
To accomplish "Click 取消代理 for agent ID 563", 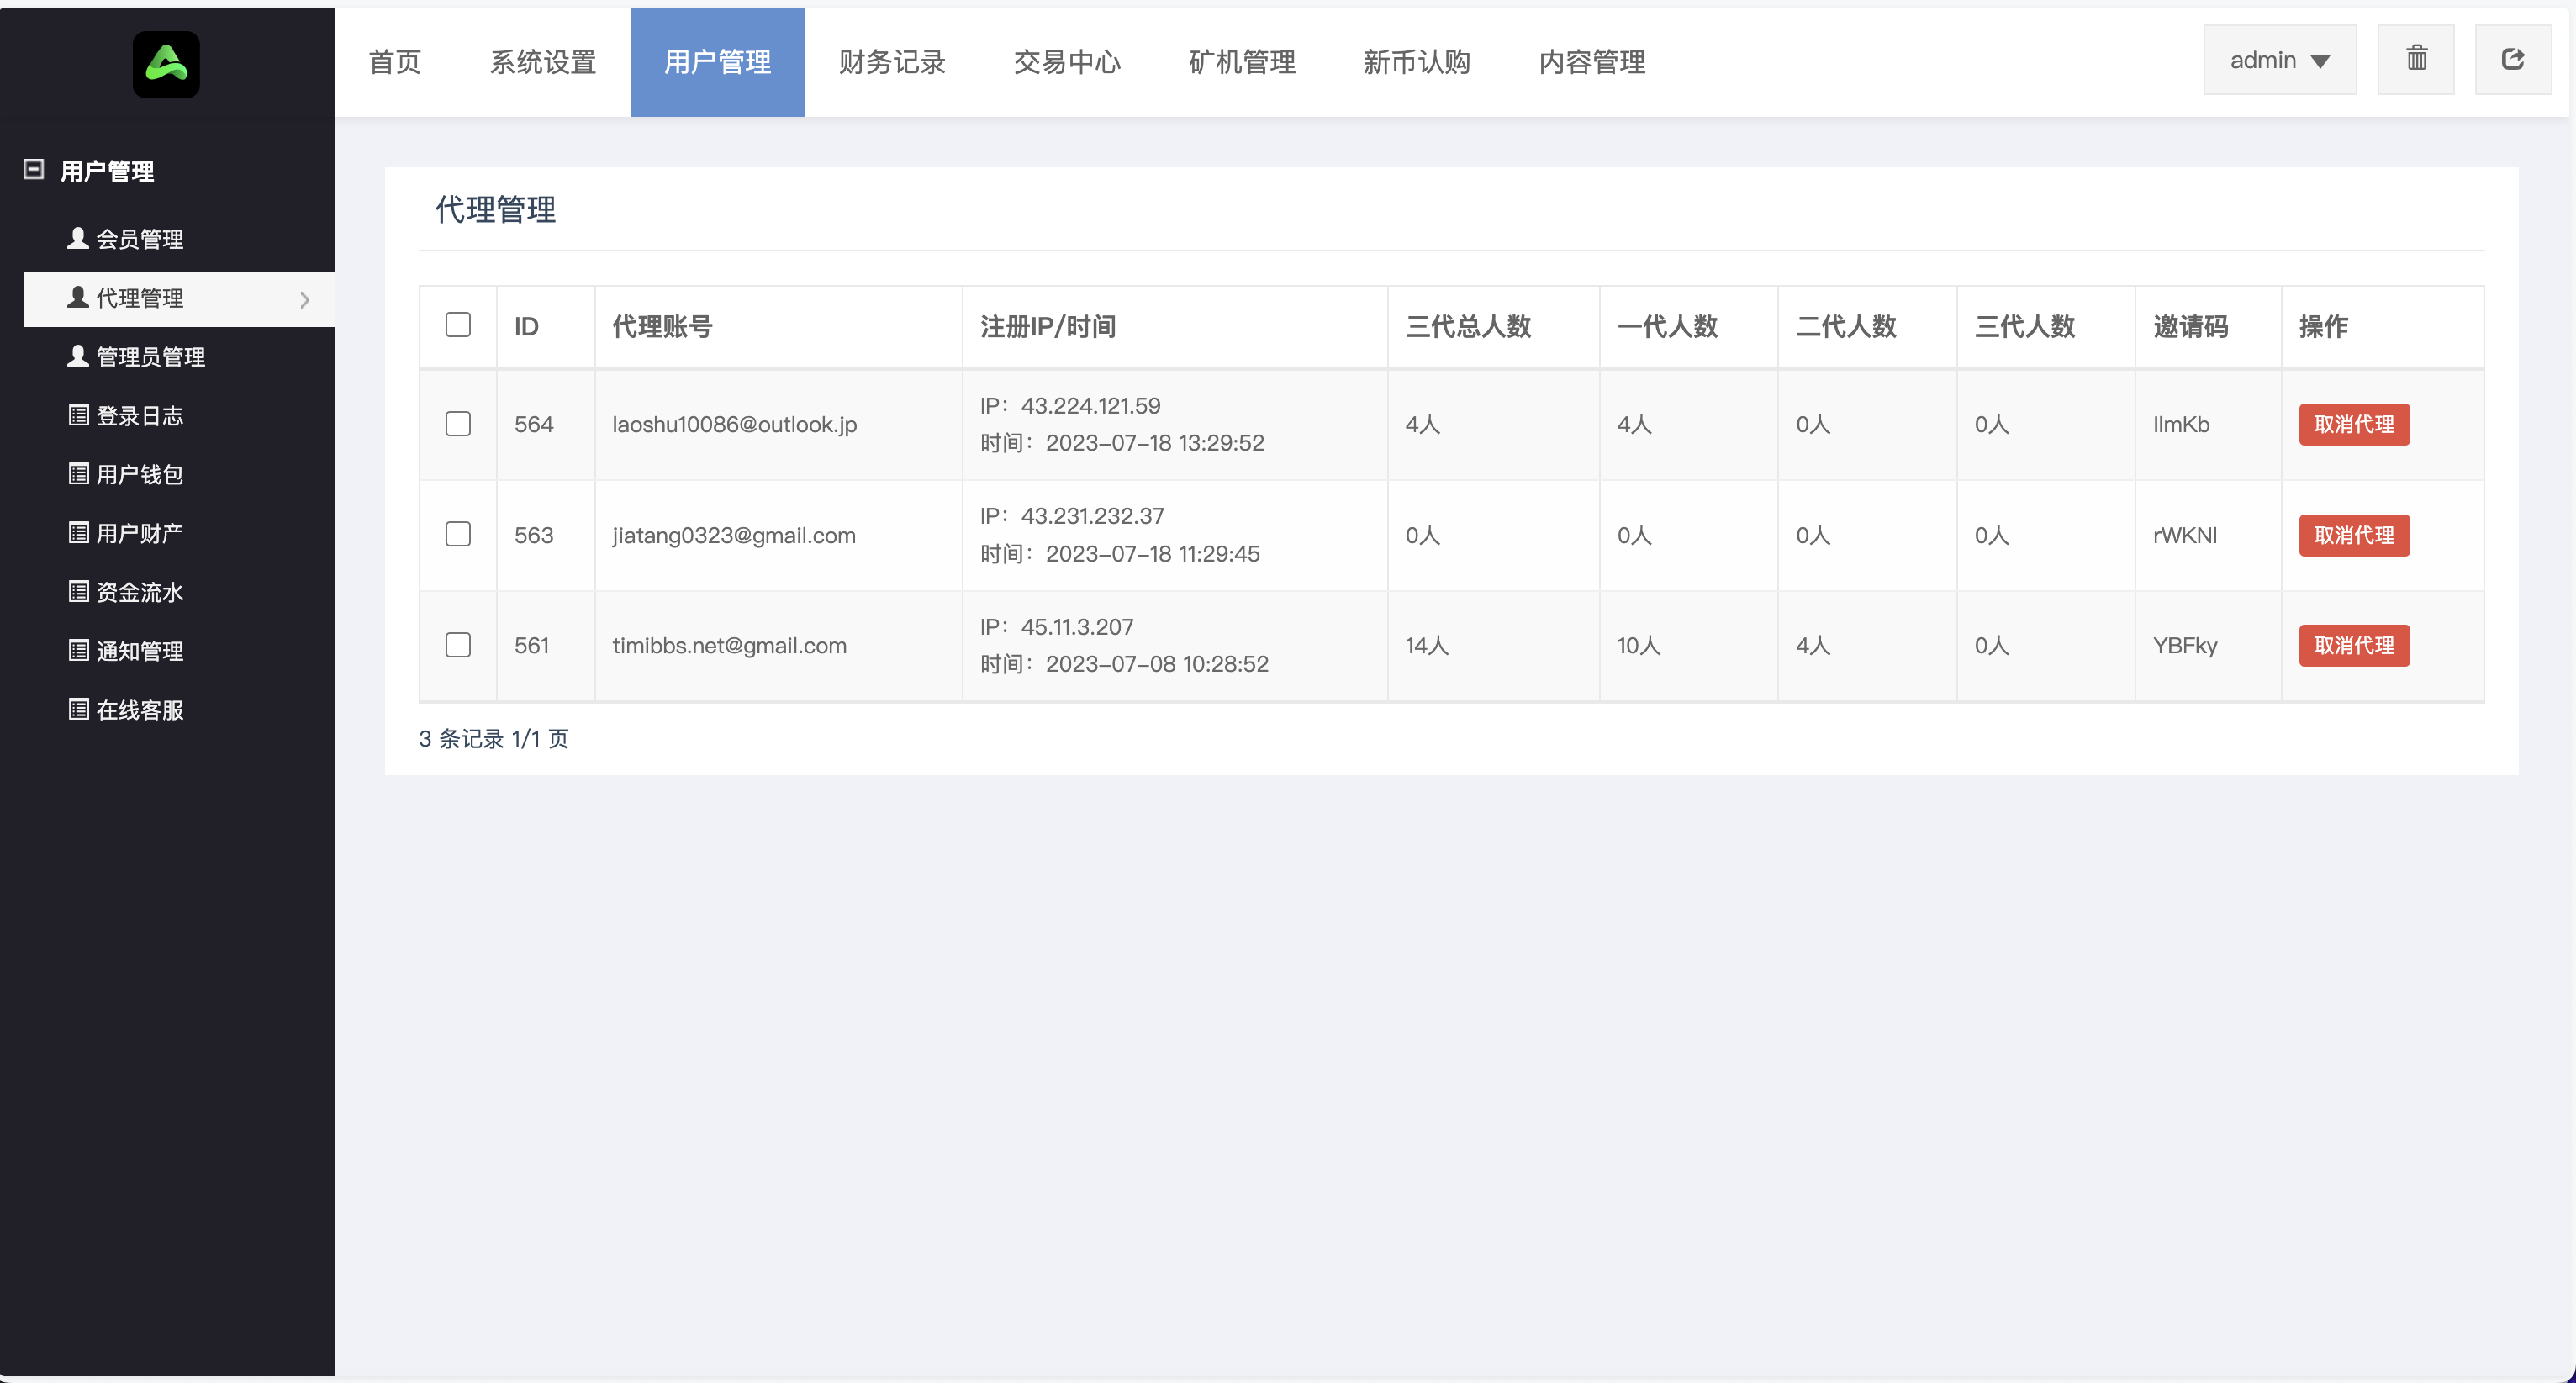I will 2354,535.
